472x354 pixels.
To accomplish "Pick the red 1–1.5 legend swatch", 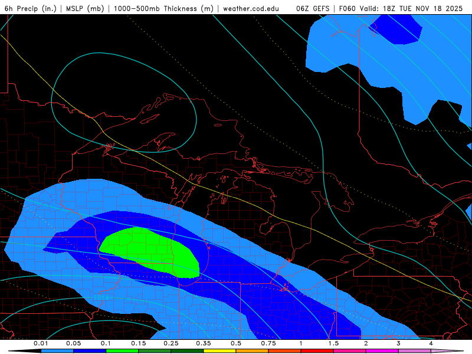I will coord(317,351).
